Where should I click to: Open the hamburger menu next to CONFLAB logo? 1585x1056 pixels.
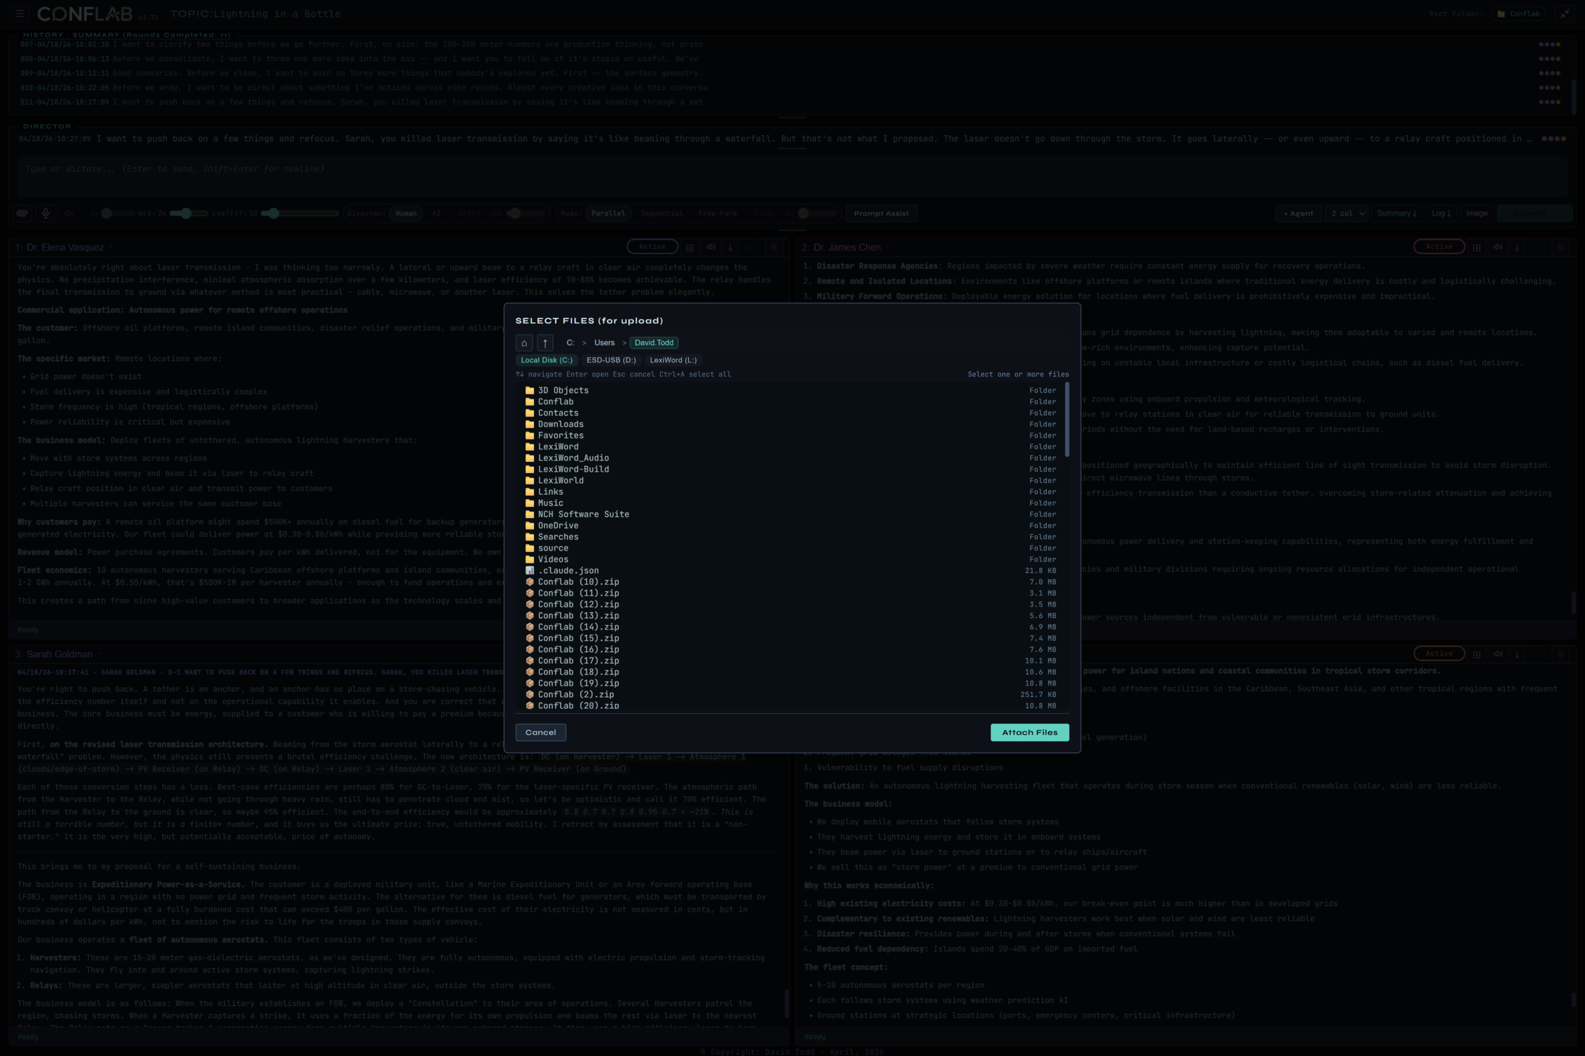coord(20,13)
